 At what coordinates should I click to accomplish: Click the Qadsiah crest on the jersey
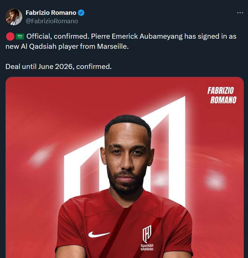147,234
